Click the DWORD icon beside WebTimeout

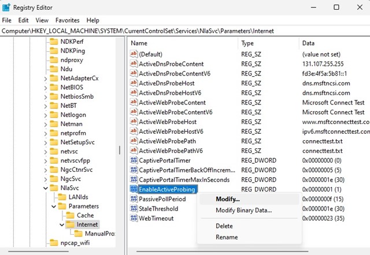point(134,219)
